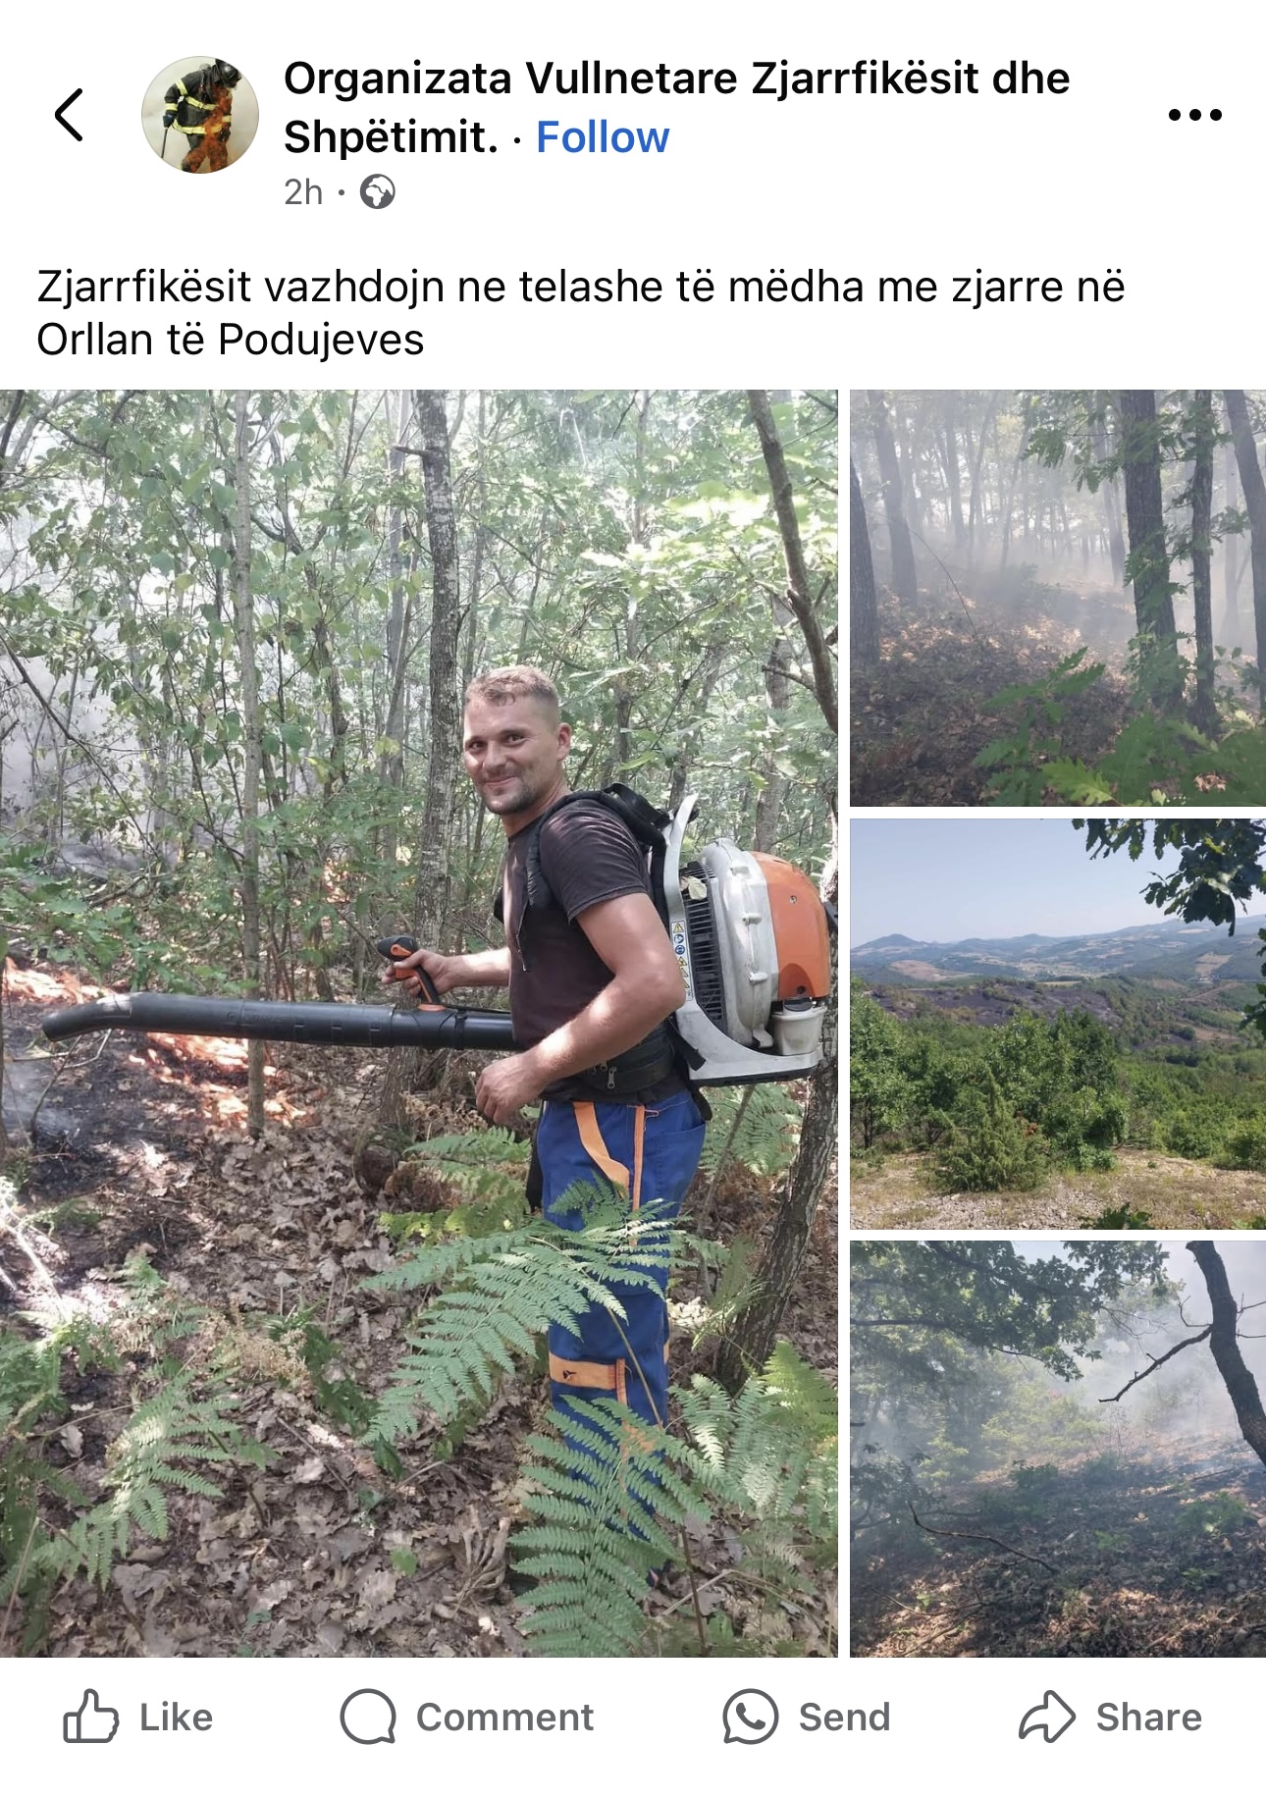The height and width of the screenshot is (1798, 1266).
Task: Open the three-dot post options menu
Action: click(1194, 115)
